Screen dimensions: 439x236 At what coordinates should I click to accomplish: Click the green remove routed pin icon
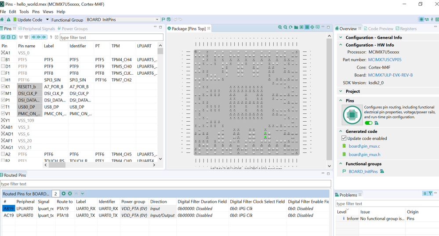coord(70,193)
